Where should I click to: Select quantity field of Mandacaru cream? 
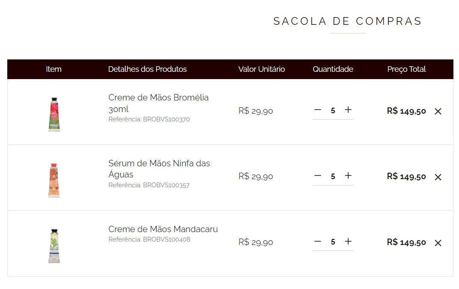click(x=333, y=242)
